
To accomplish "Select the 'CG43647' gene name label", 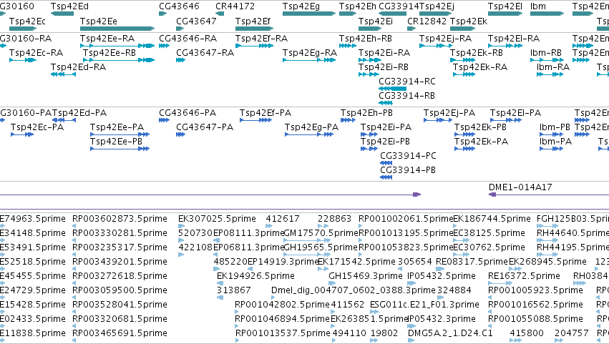I will (196, 21).
